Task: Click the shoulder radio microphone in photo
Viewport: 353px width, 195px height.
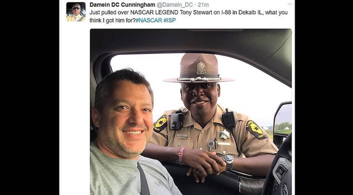Action: click(x=229, y=120)
